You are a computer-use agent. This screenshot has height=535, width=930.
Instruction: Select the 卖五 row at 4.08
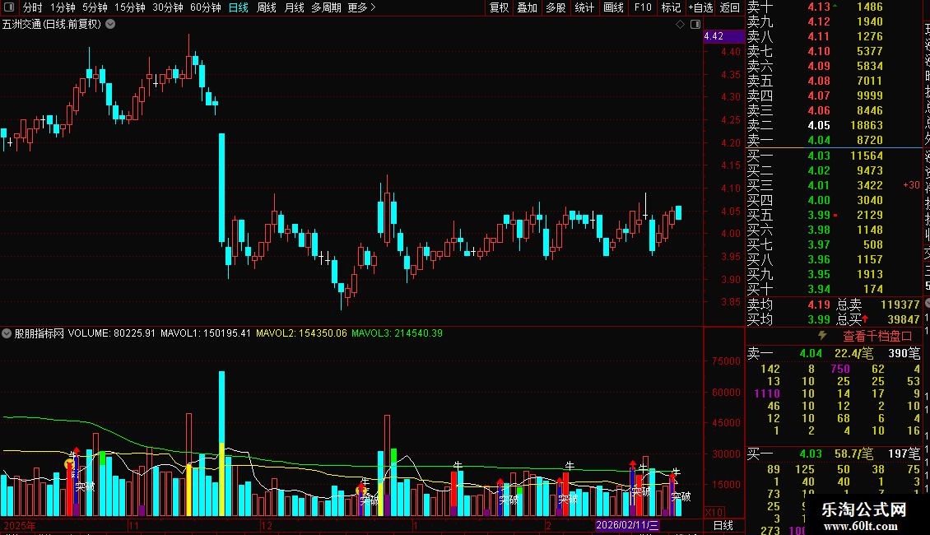tap(834, 81)
